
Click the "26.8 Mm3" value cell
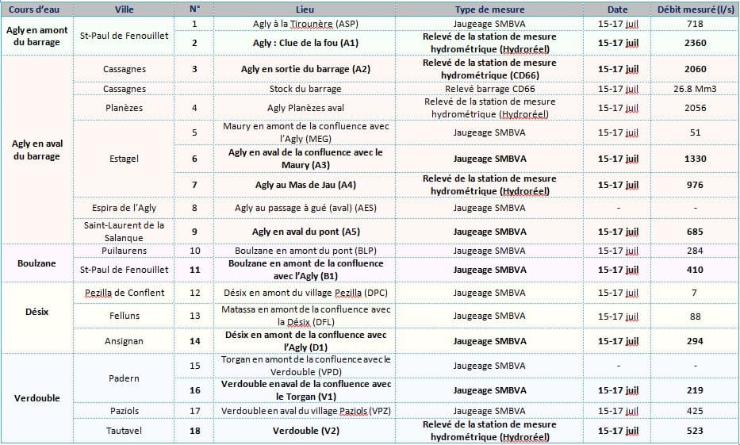click(695, 89)
